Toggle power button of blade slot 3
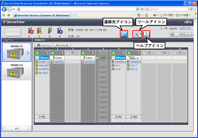Screen dimensions: 198x138 pyautogui.click(x=68, y=53)
